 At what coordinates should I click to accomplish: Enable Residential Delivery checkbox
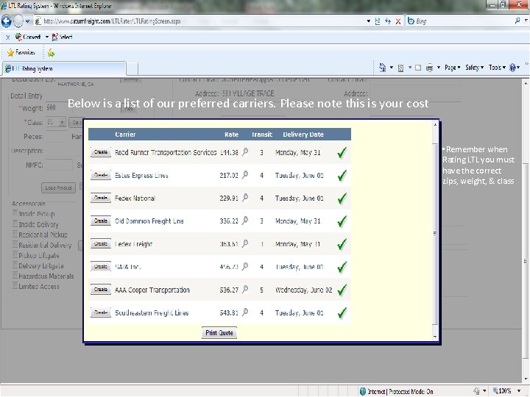pos(15,244)
